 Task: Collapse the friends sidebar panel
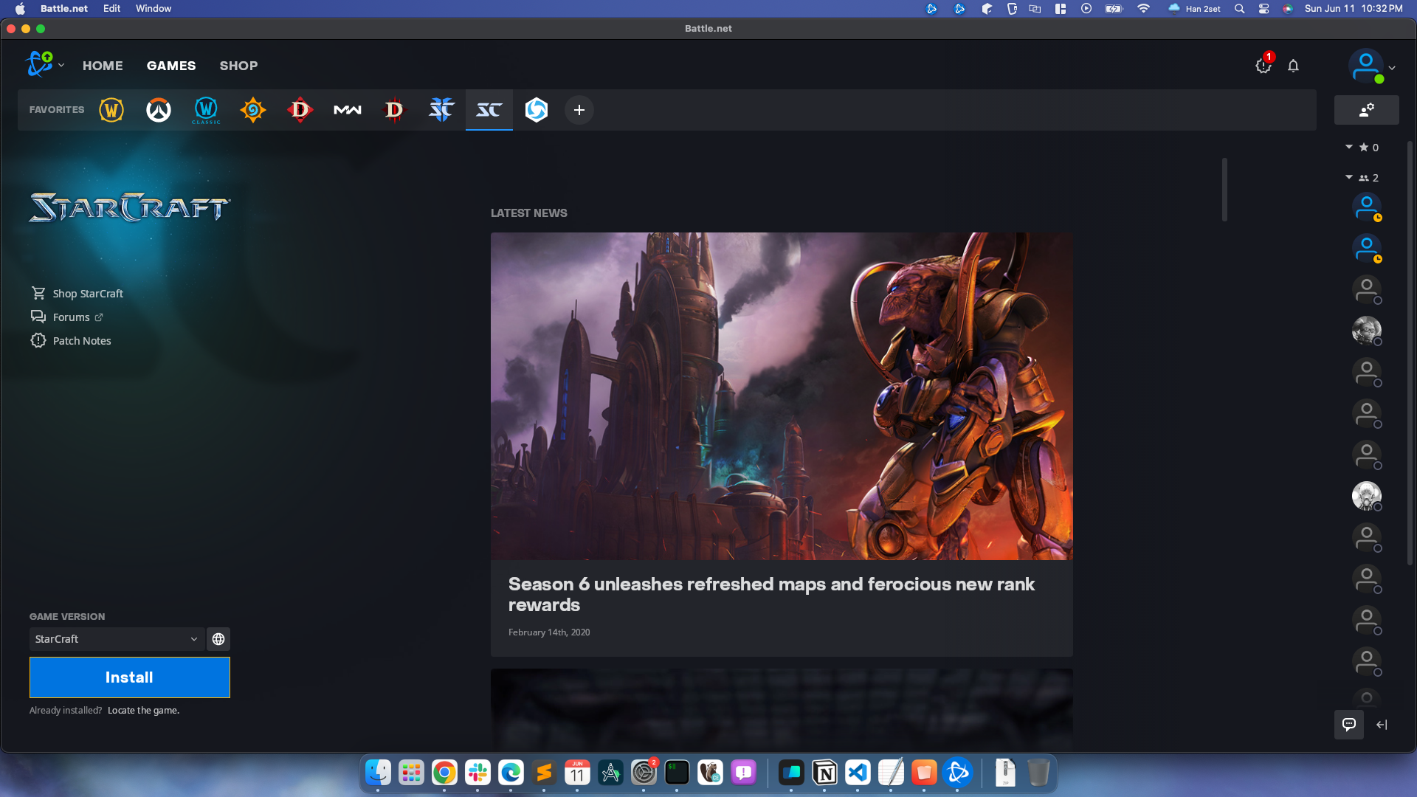click(x=1382, y=725)
